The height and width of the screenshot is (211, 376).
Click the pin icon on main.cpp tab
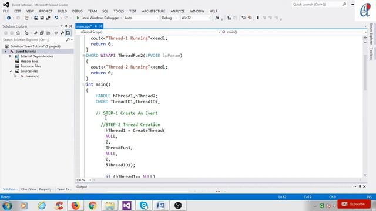96,26
